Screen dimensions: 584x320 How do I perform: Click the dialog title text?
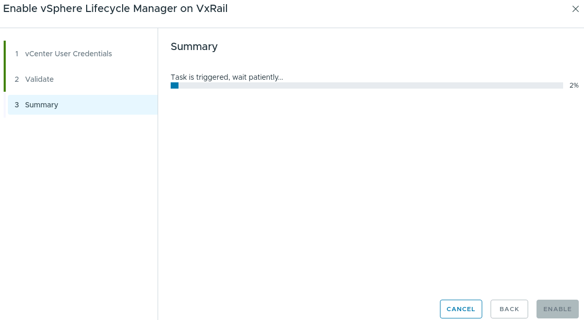115,9
